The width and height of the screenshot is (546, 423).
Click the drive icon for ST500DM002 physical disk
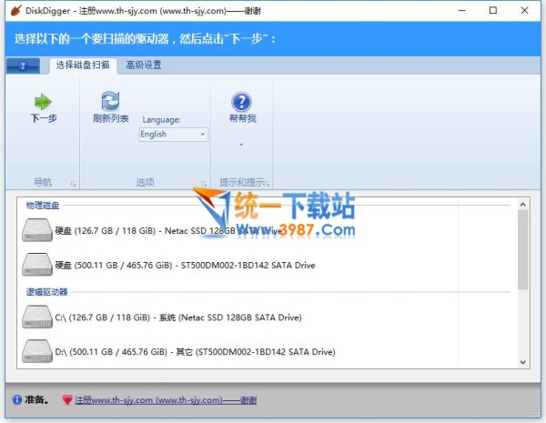pyautogui.click(x=37, y=265)
